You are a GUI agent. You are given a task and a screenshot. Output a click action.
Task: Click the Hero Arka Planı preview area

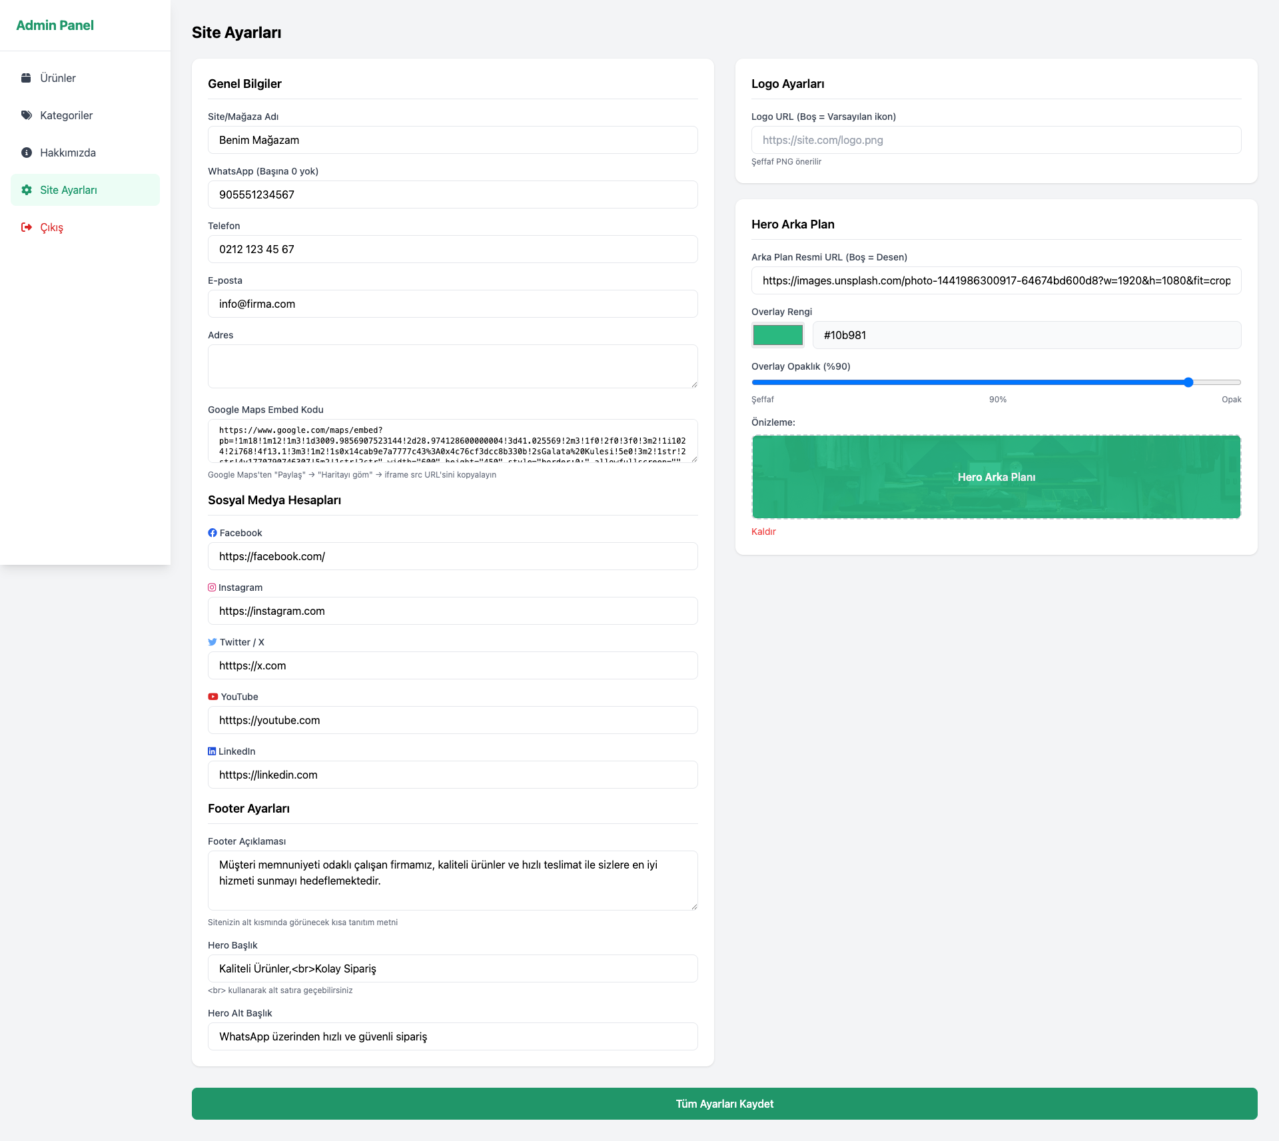coord(996,477)
